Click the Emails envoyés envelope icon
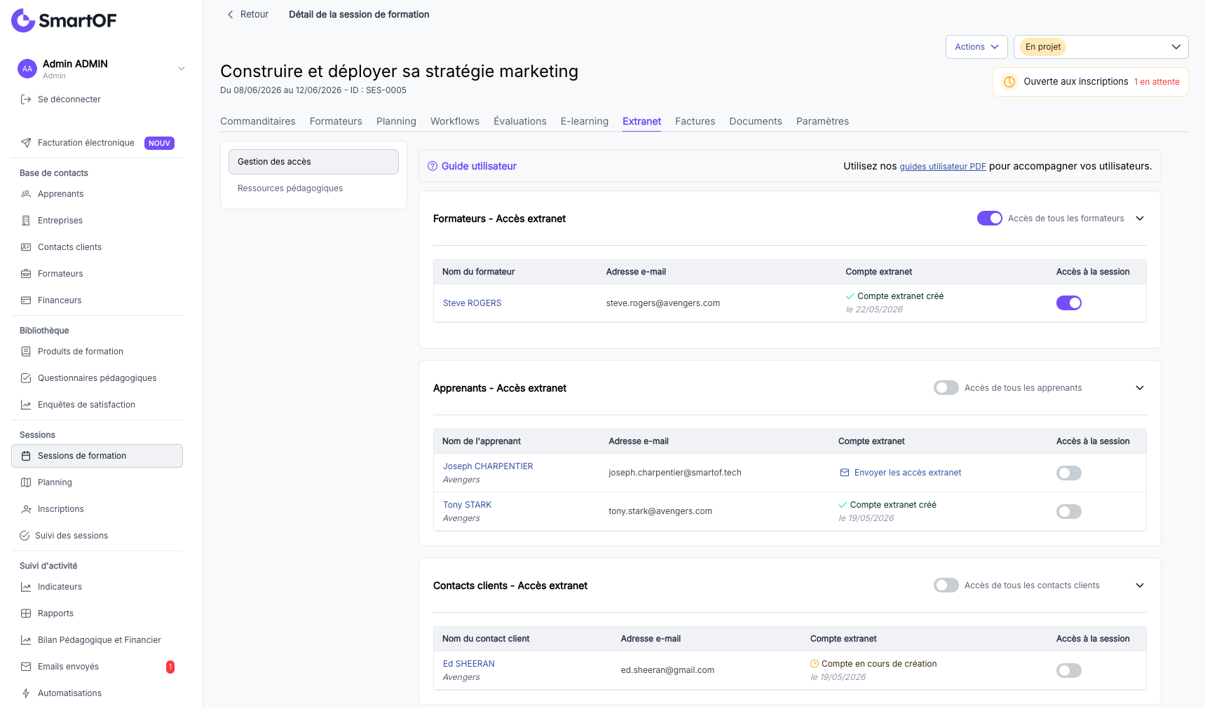The height and width of the screenshot is (708, 1205). point(26,667)
